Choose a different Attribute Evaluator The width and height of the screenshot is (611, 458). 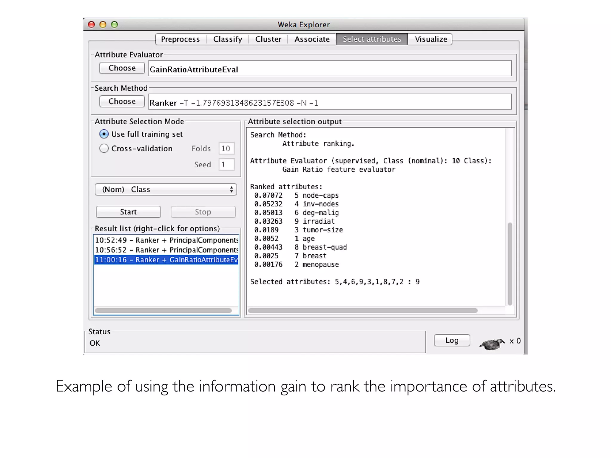[122, 68]
